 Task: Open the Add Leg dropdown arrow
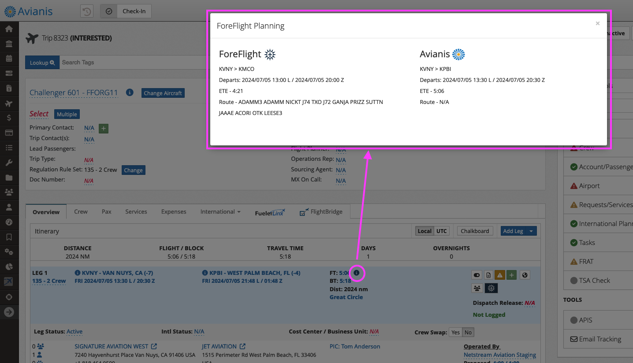[x=532, y=231]
